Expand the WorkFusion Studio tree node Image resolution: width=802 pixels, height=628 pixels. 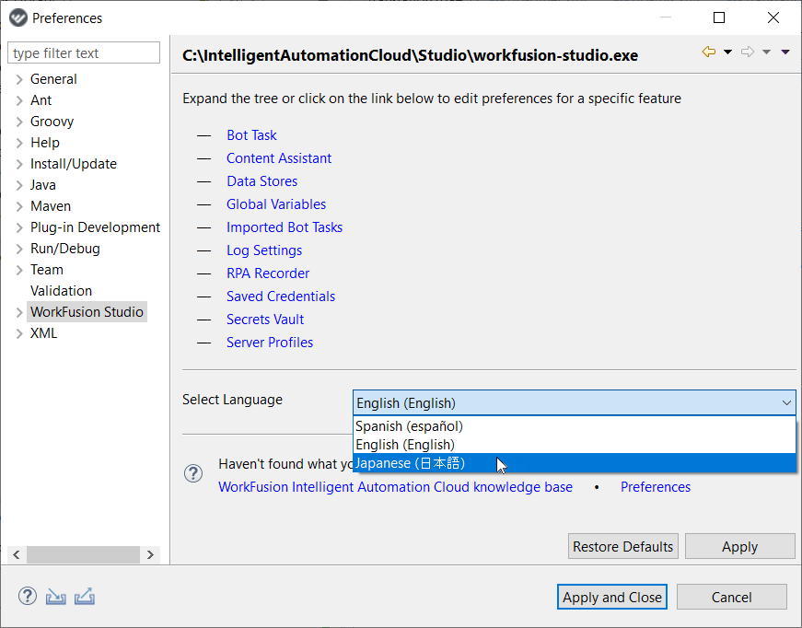click(x=19, y=312)
